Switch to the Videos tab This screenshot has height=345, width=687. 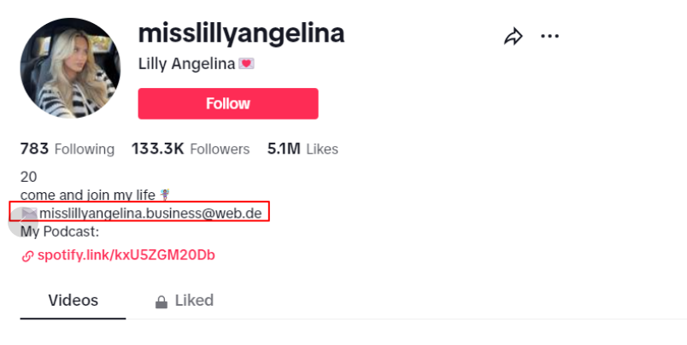click(x=73, y=301)
